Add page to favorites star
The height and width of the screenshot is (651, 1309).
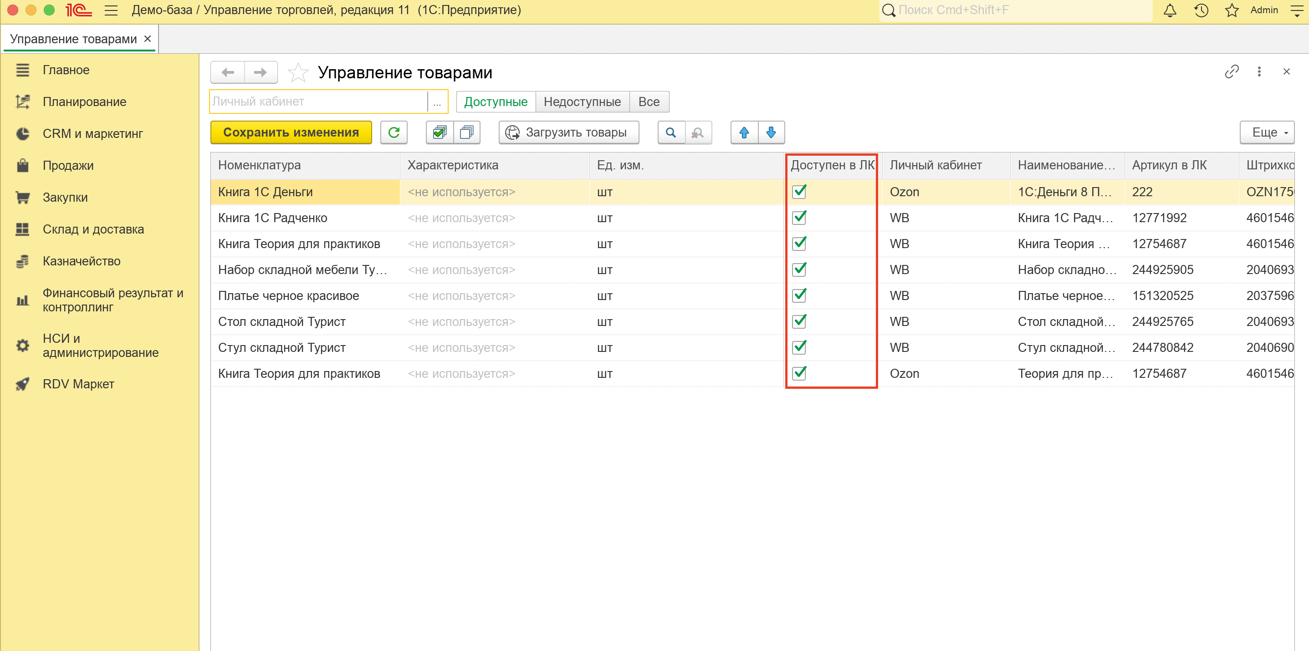pos(298,73)
